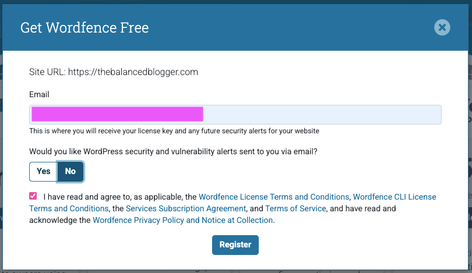Follow the Terms of Service link
Screen dimensions: 472x273
(295, 208)
